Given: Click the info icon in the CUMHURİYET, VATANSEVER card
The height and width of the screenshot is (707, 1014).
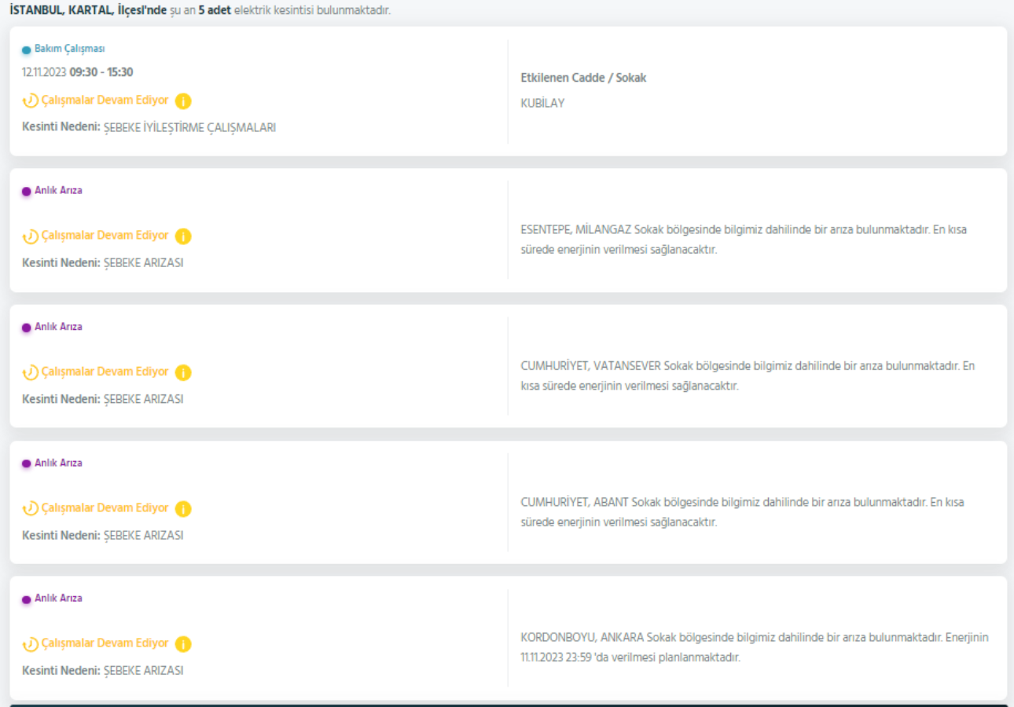Looking at the screenshot, I should (x=183, y=372).
